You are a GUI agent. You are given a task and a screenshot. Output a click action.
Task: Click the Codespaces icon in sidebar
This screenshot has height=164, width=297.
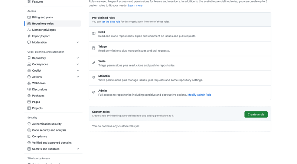click(29, 64)
